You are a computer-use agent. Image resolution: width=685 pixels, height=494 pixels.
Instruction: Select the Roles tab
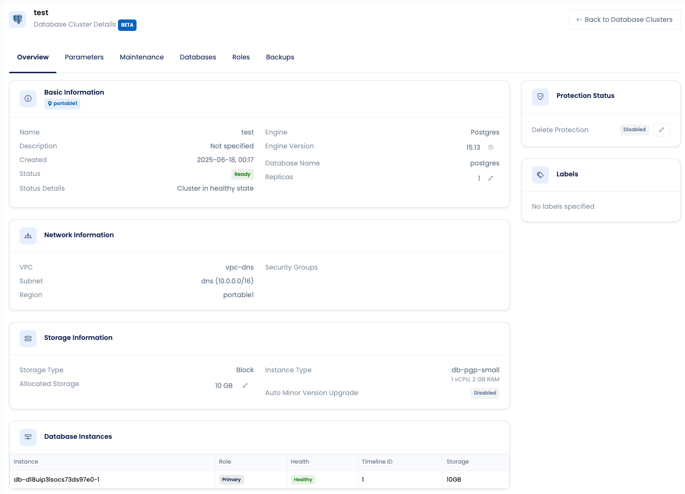click(x=241, y=57)
